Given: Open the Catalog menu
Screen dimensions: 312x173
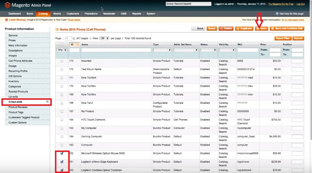Looking at the screenshot, I should 43,14.
